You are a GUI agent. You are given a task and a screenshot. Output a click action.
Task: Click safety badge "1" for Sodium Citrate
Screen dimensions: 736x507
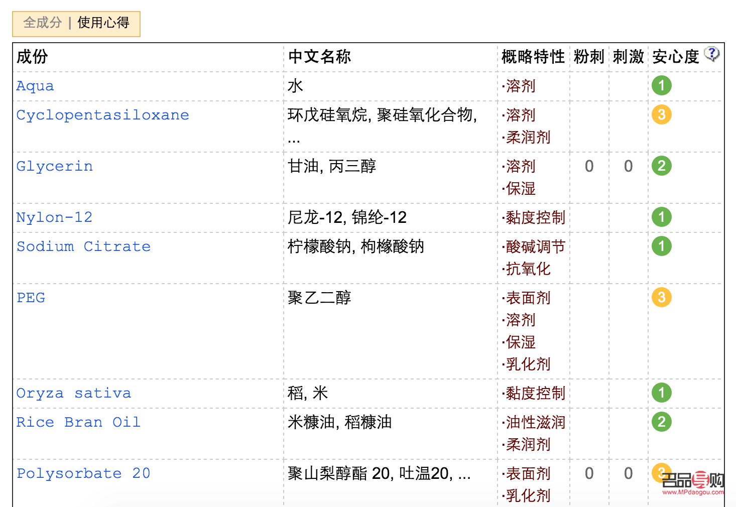coord(661,246)
